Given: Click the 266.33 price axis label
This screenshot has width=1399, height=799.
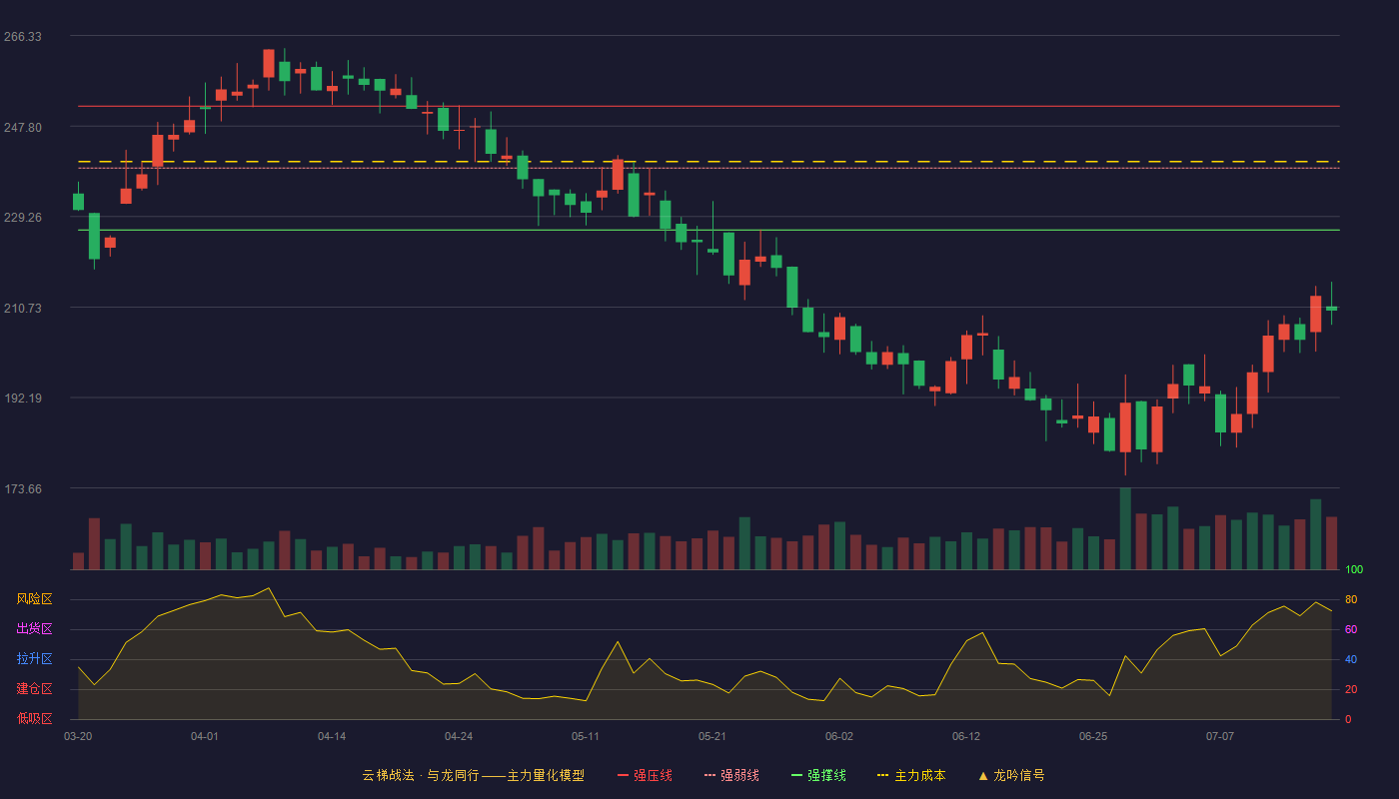Looking at the screenshot, I should tap(23, 37).
